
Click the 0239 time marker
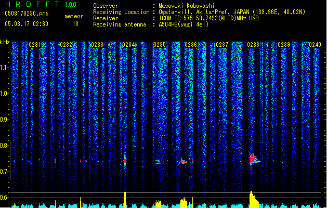click(284, 45)
